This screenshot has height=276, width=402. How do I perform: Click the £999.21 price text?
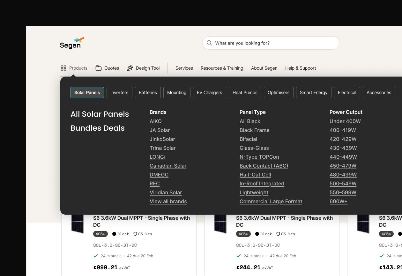pyautogui.click(x=106, y=267)
